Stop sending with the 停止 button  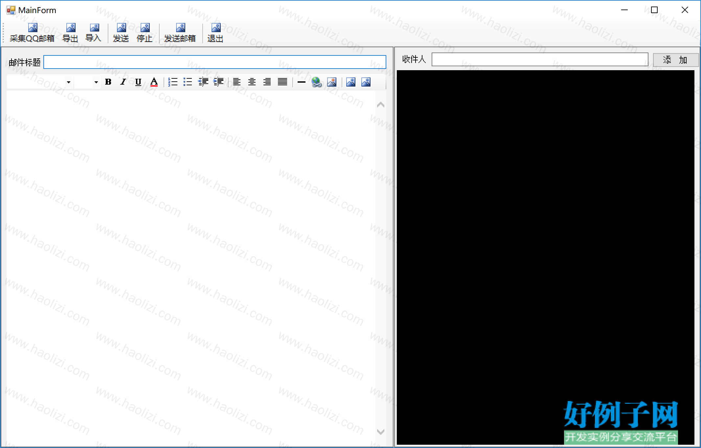click(x=145, y=33)
